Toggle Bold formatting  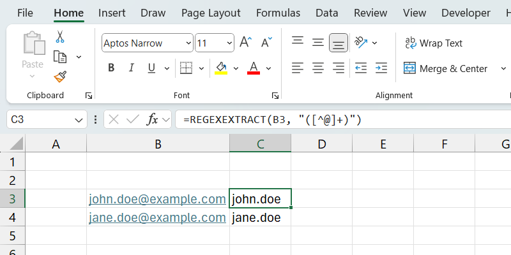click(x=111, y=68)
